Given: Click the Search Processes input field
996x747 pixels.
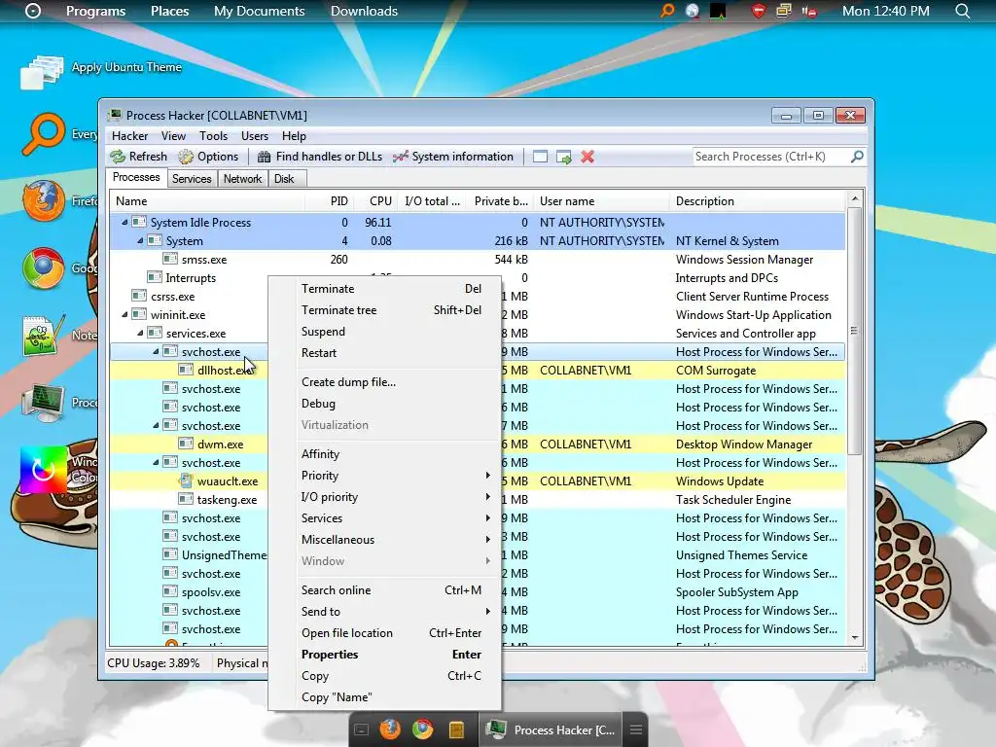Looking at the screenshot, I should point(770,157).
